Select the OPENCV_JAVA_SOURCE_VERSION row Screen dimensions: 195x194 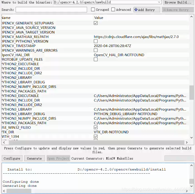(95, 28)
